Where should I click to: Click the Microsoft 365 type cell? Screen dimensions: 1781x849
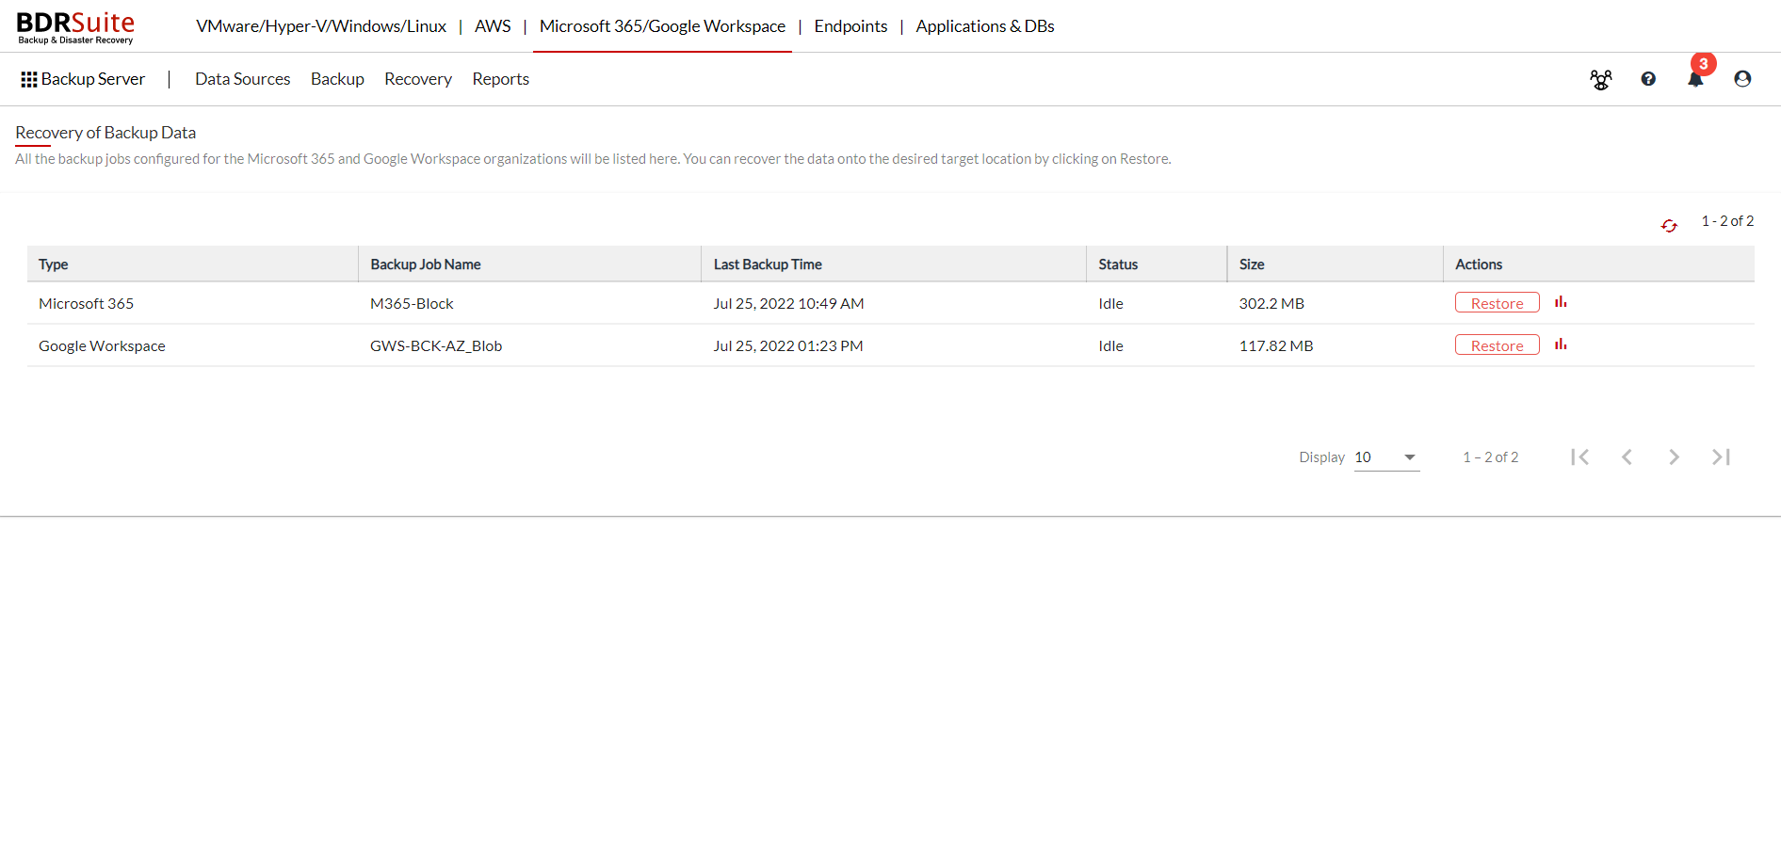86,303
